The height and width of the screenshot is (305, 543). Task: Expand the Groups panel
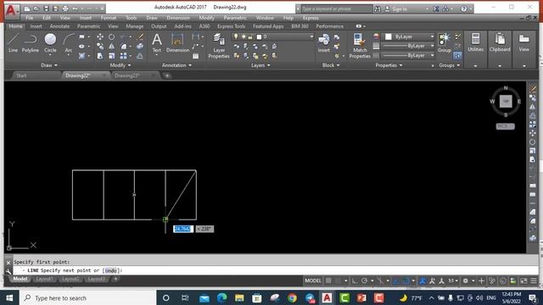449,65
